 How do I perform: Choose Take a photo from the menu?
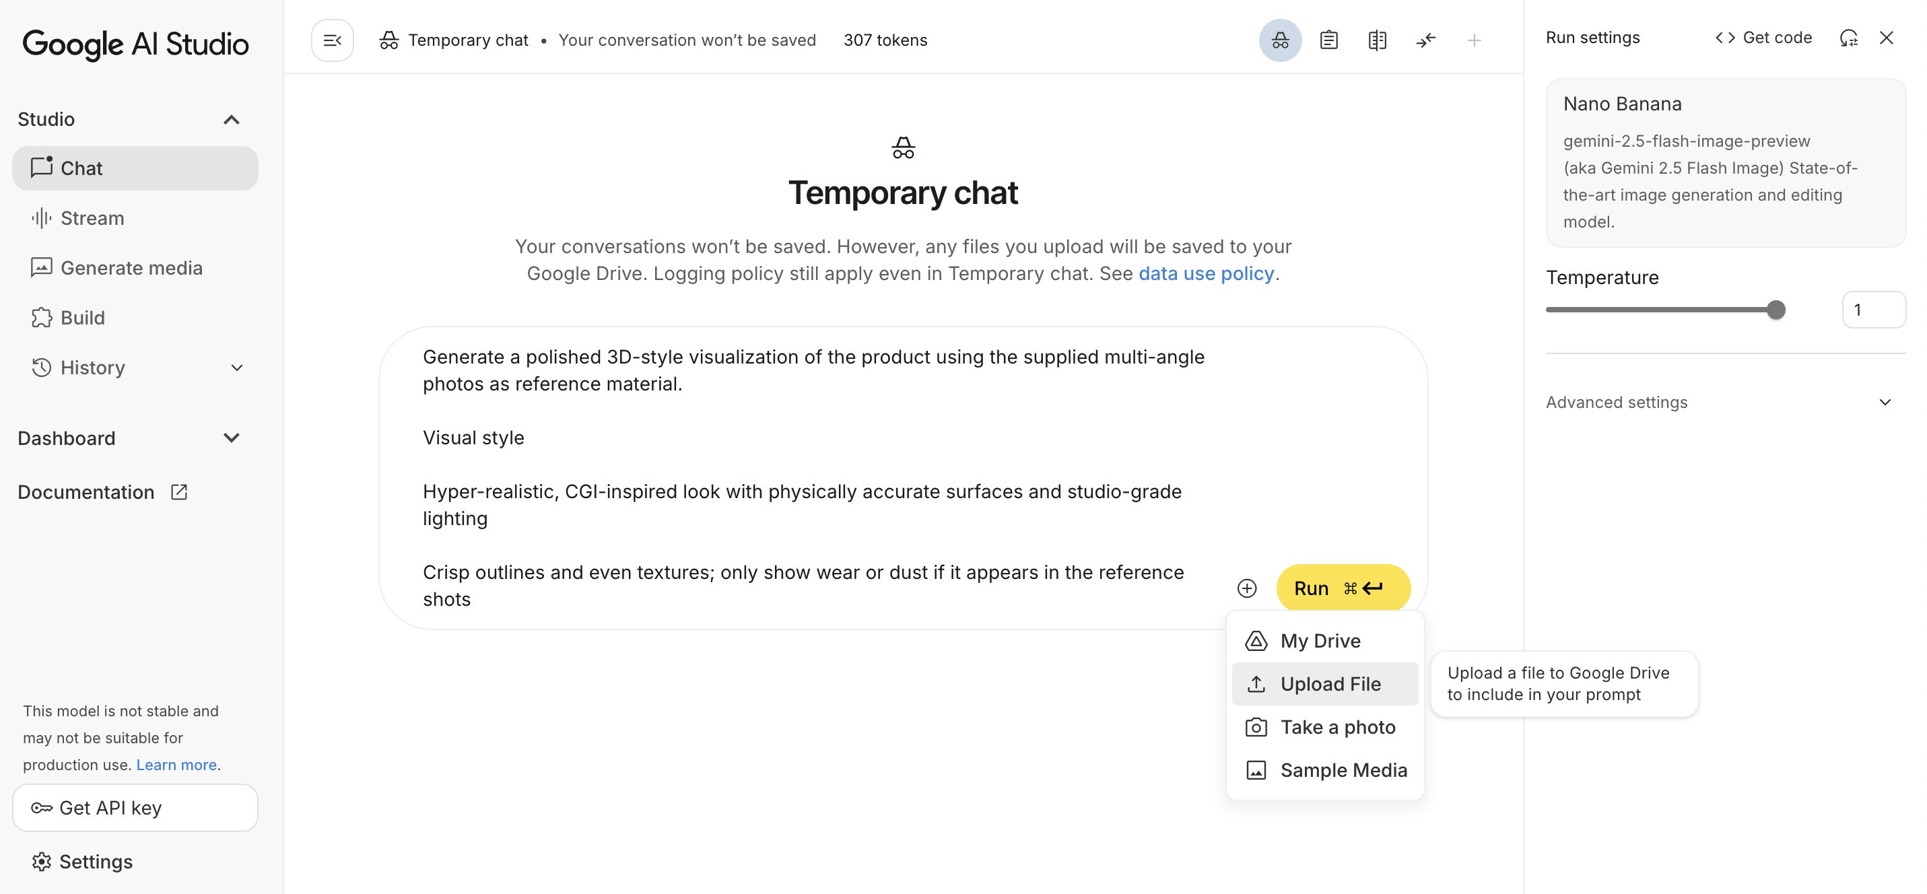pyautogui.click(x=1325, y=727)
